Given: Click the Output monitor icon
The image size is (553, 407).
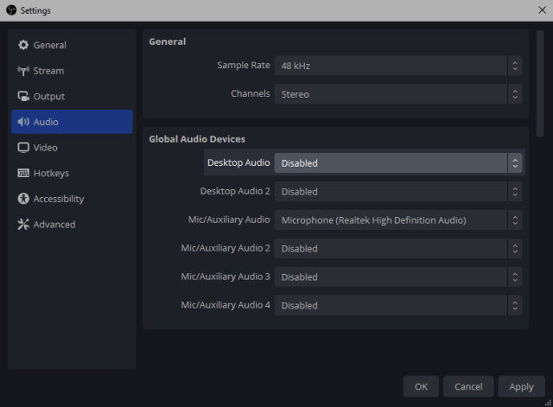Looking at the screenshot, I should coord(23,96).
